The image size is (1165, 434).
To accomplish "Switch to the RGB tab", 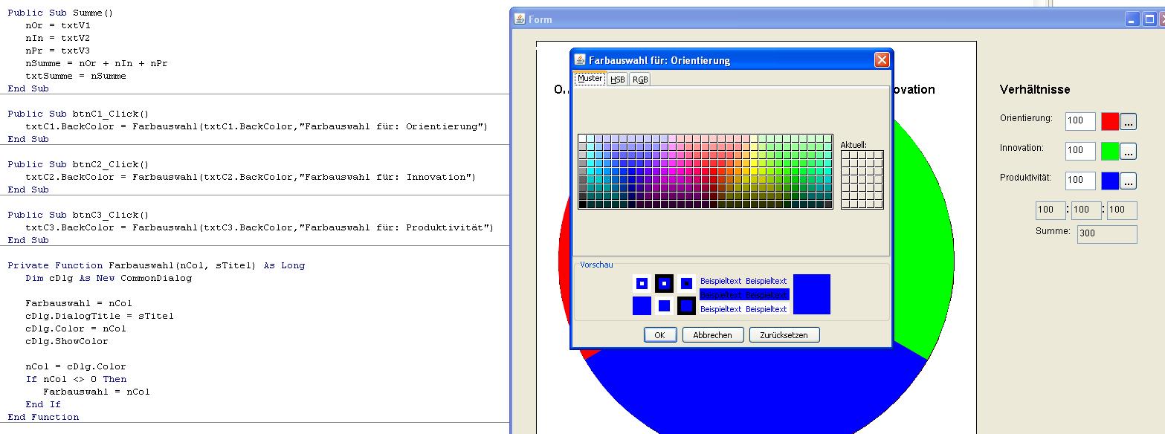I will [x=640, y=80].
